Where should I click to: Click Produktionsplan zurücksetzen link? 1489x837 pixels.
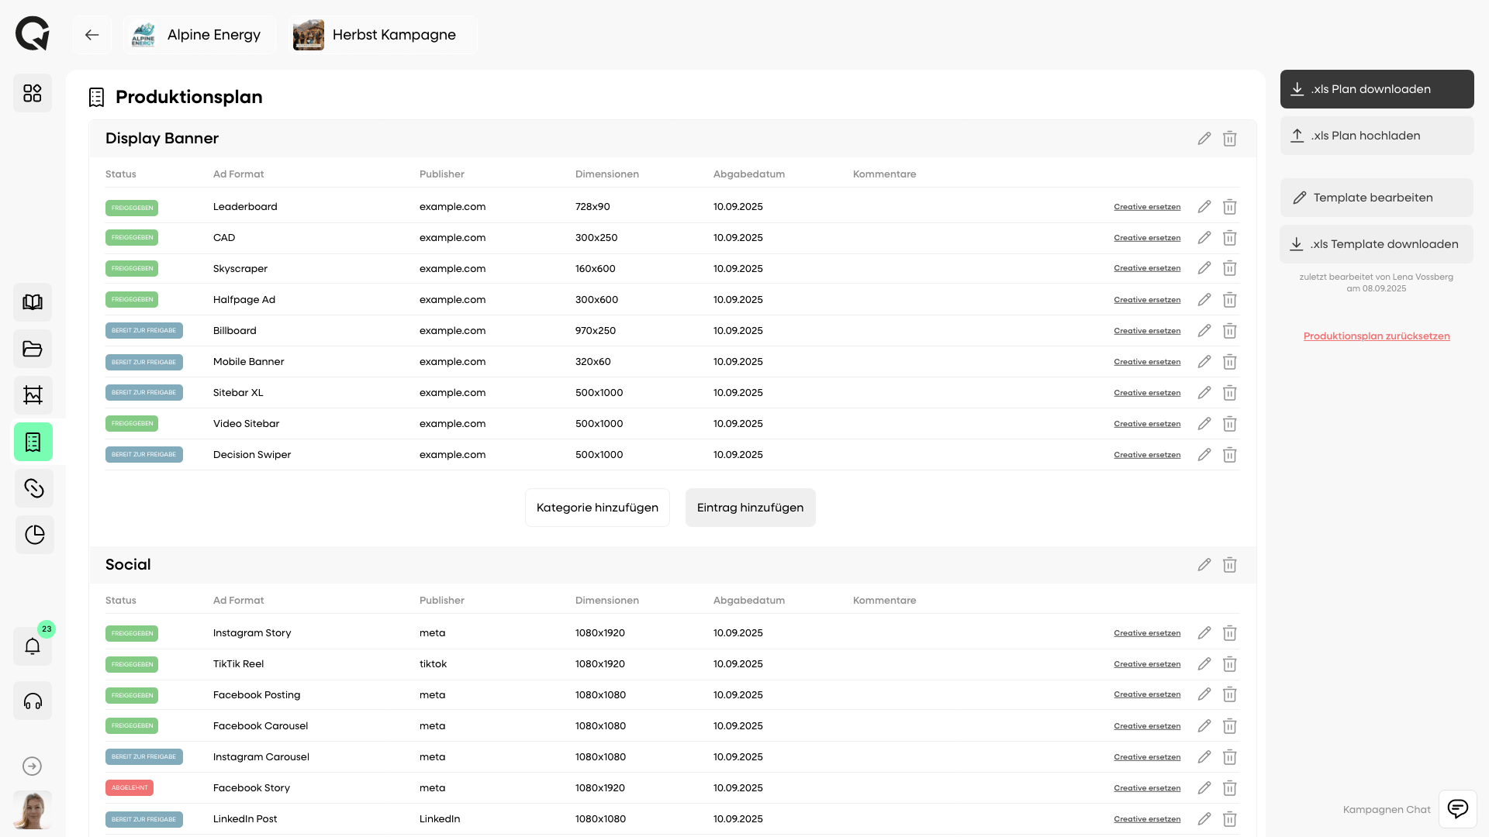(1377, 336)
